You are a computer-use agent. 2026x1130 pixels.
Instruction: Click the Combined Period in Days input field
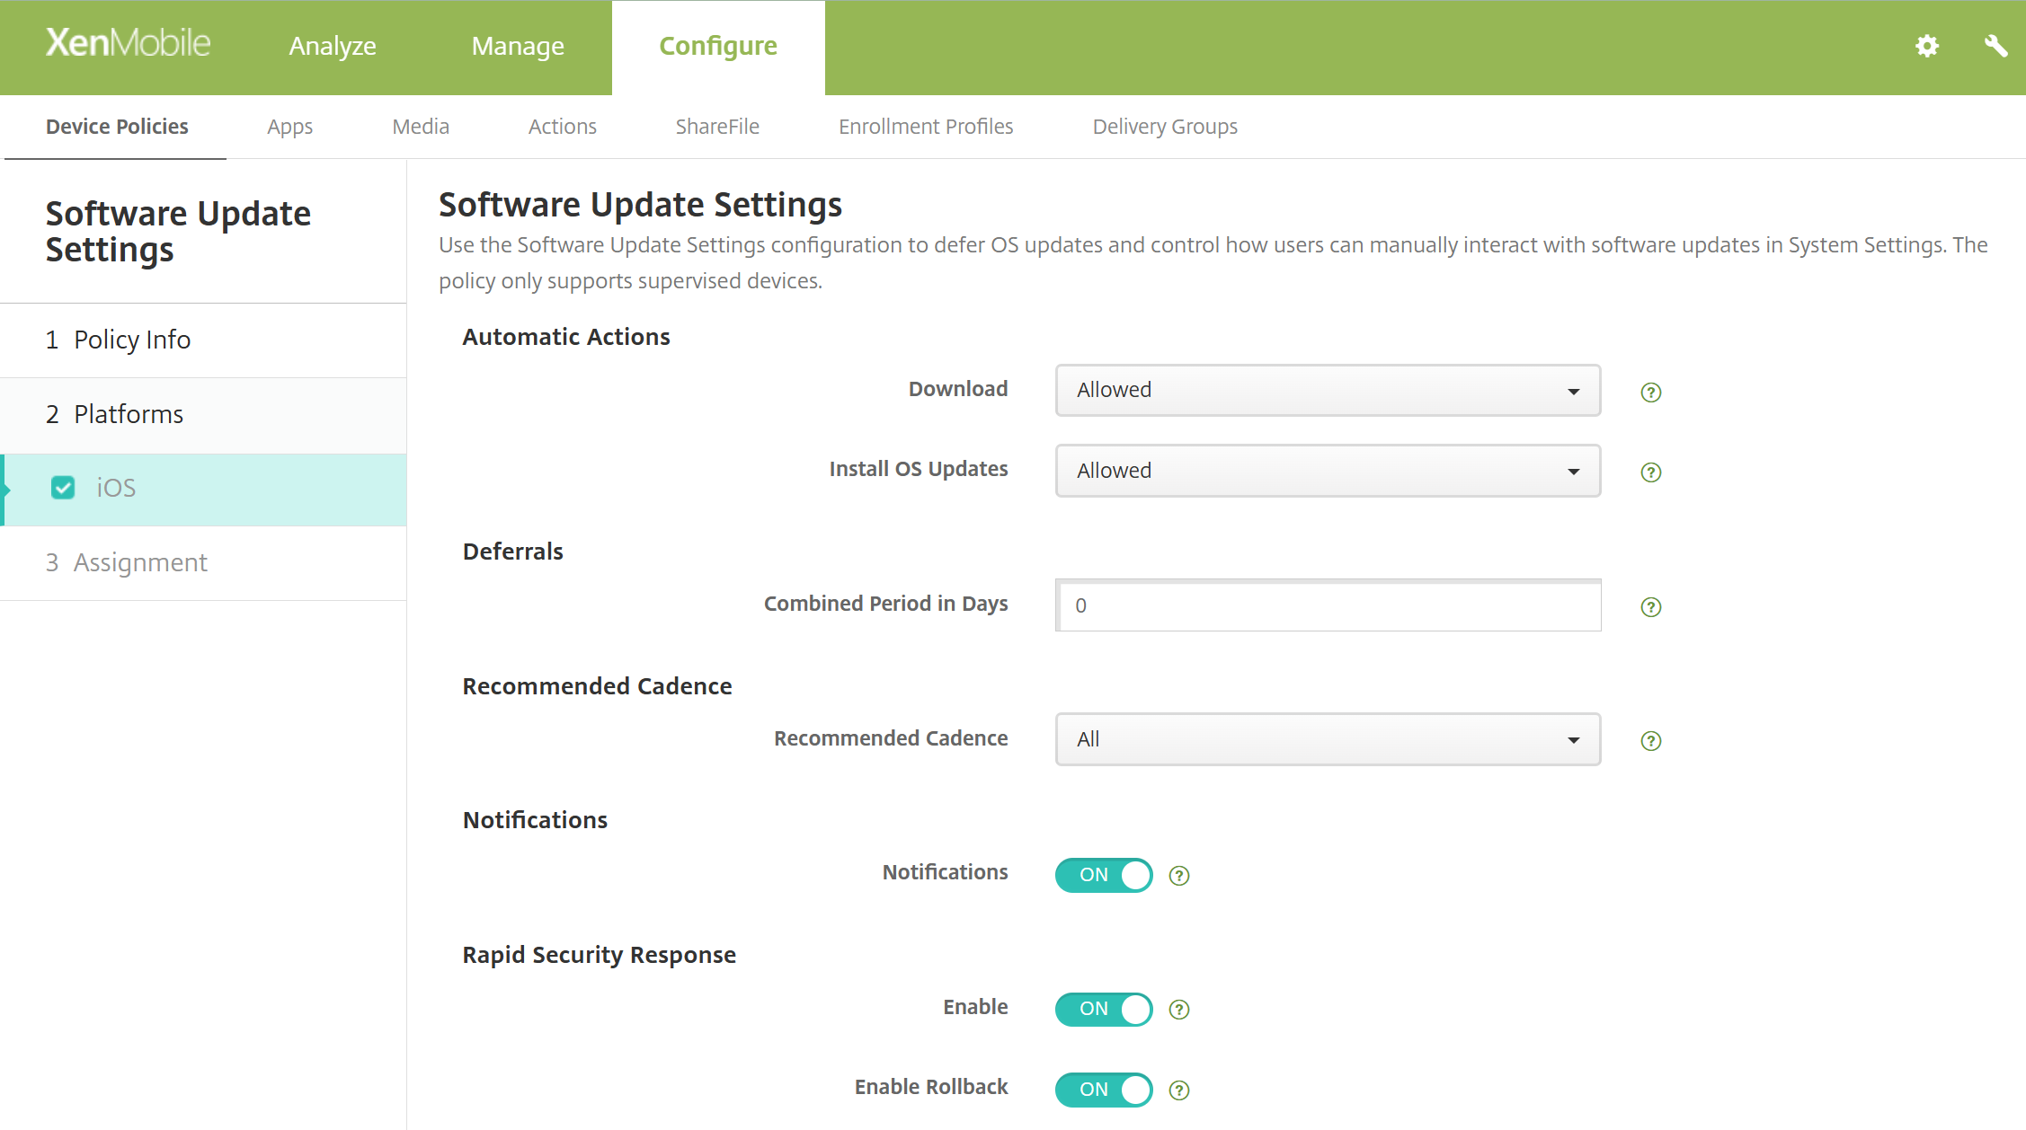(1328, 605)
